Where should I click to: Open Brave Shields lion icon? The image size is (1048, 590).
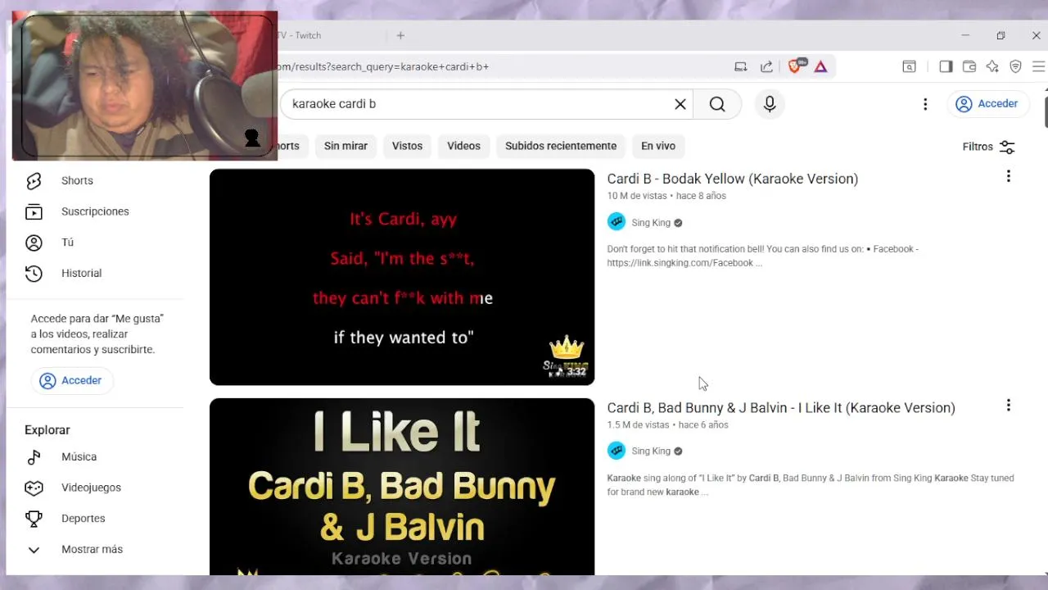pyautogui.click(x=795, y=66)
